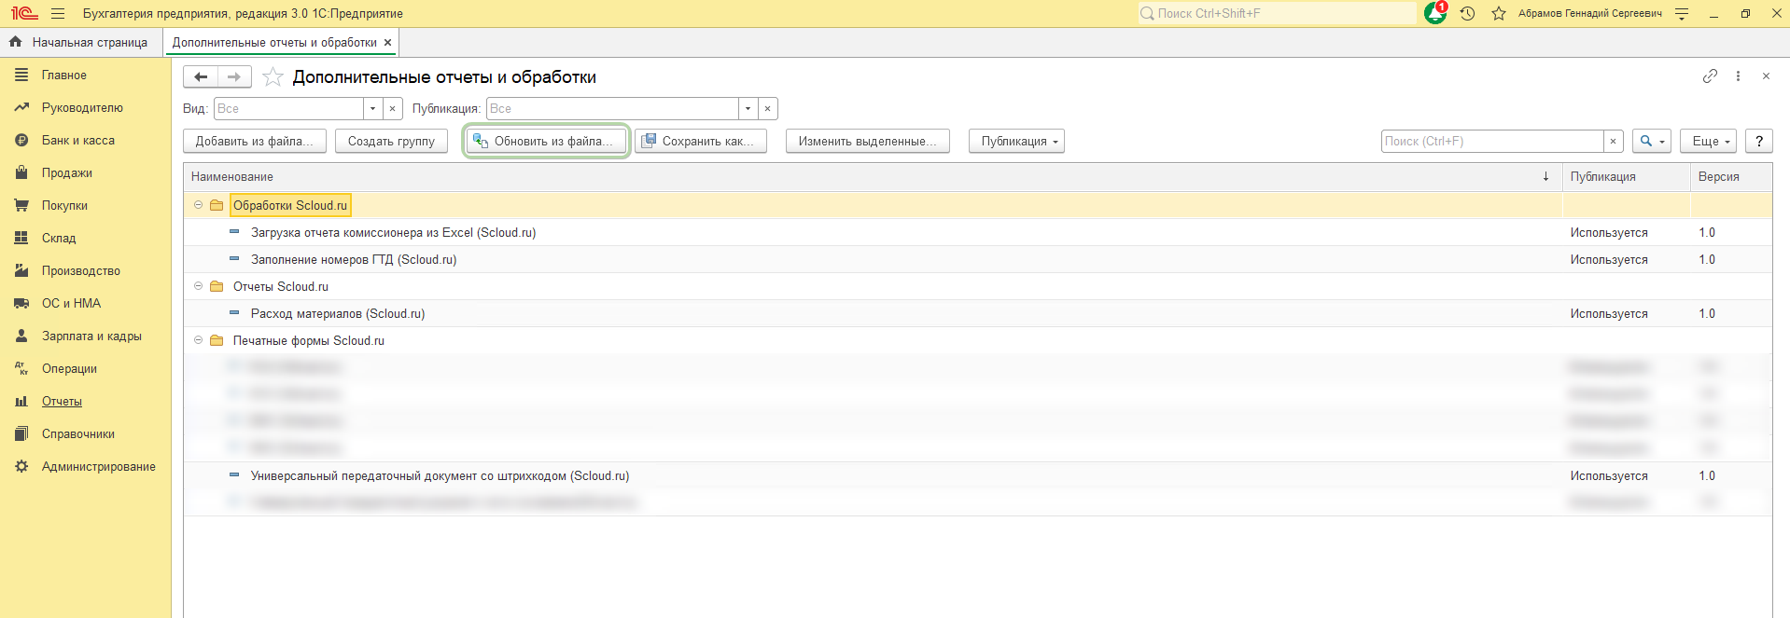Copy link to this form icon
The image size is (1790, 618).
(x=1710, y=76)
